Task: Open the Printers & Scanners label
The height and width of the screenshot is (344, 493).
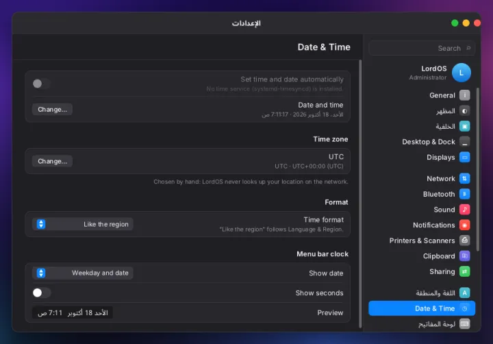Action: (x=422, y=241)
